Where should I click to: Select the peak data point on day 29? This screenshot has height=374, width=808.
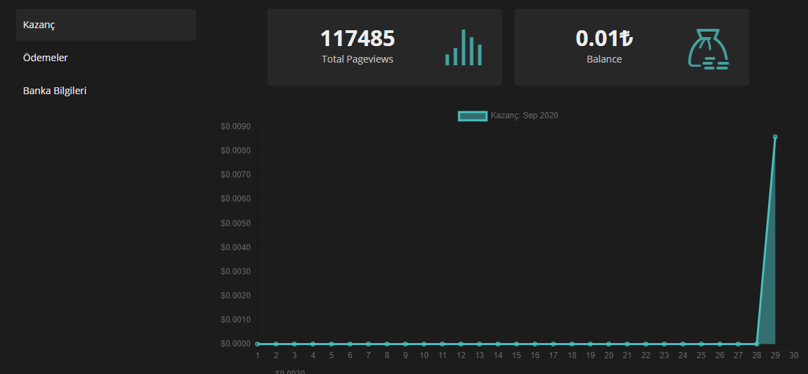[x=775, y=137]
